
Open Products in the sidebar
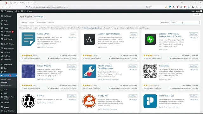[x=7, y=52]
